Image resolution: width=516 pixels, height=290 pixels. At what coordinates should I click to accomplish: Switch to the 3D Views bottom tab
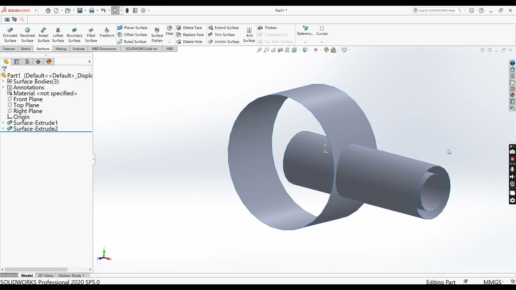[45, 275]
